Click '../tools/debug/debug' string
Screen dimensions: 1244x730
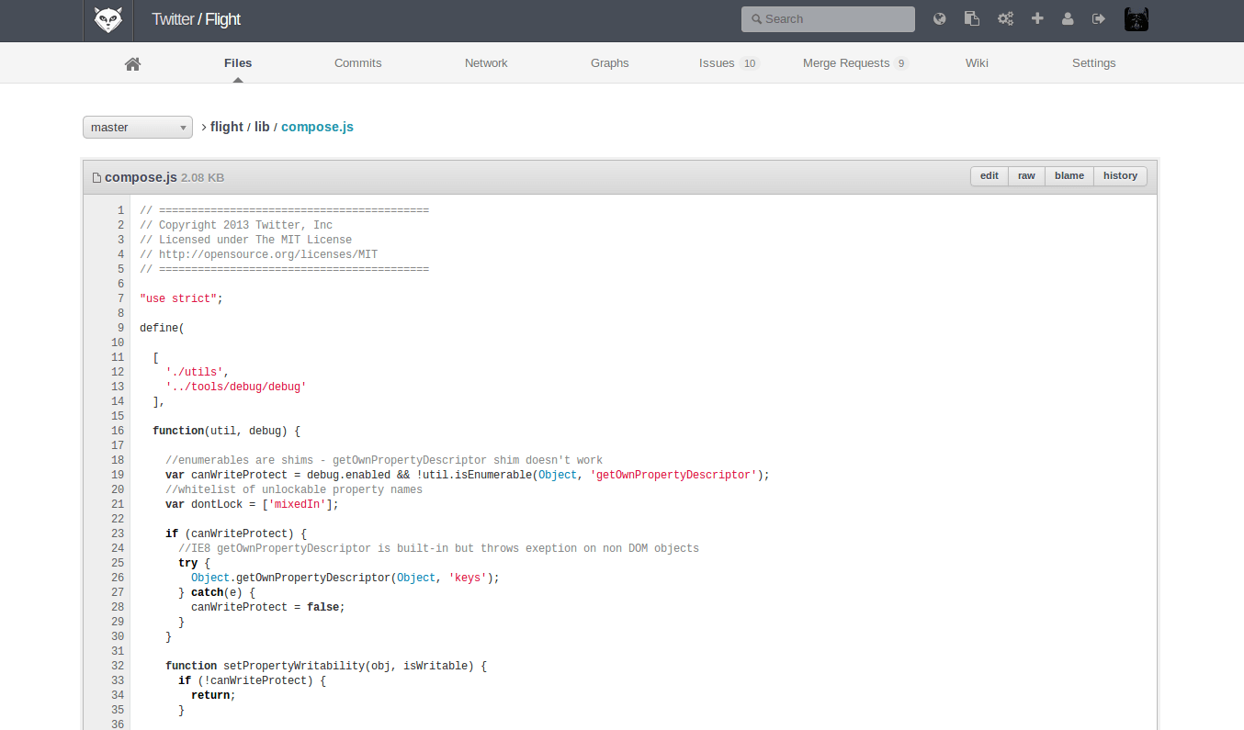click(x=236, y=387)
